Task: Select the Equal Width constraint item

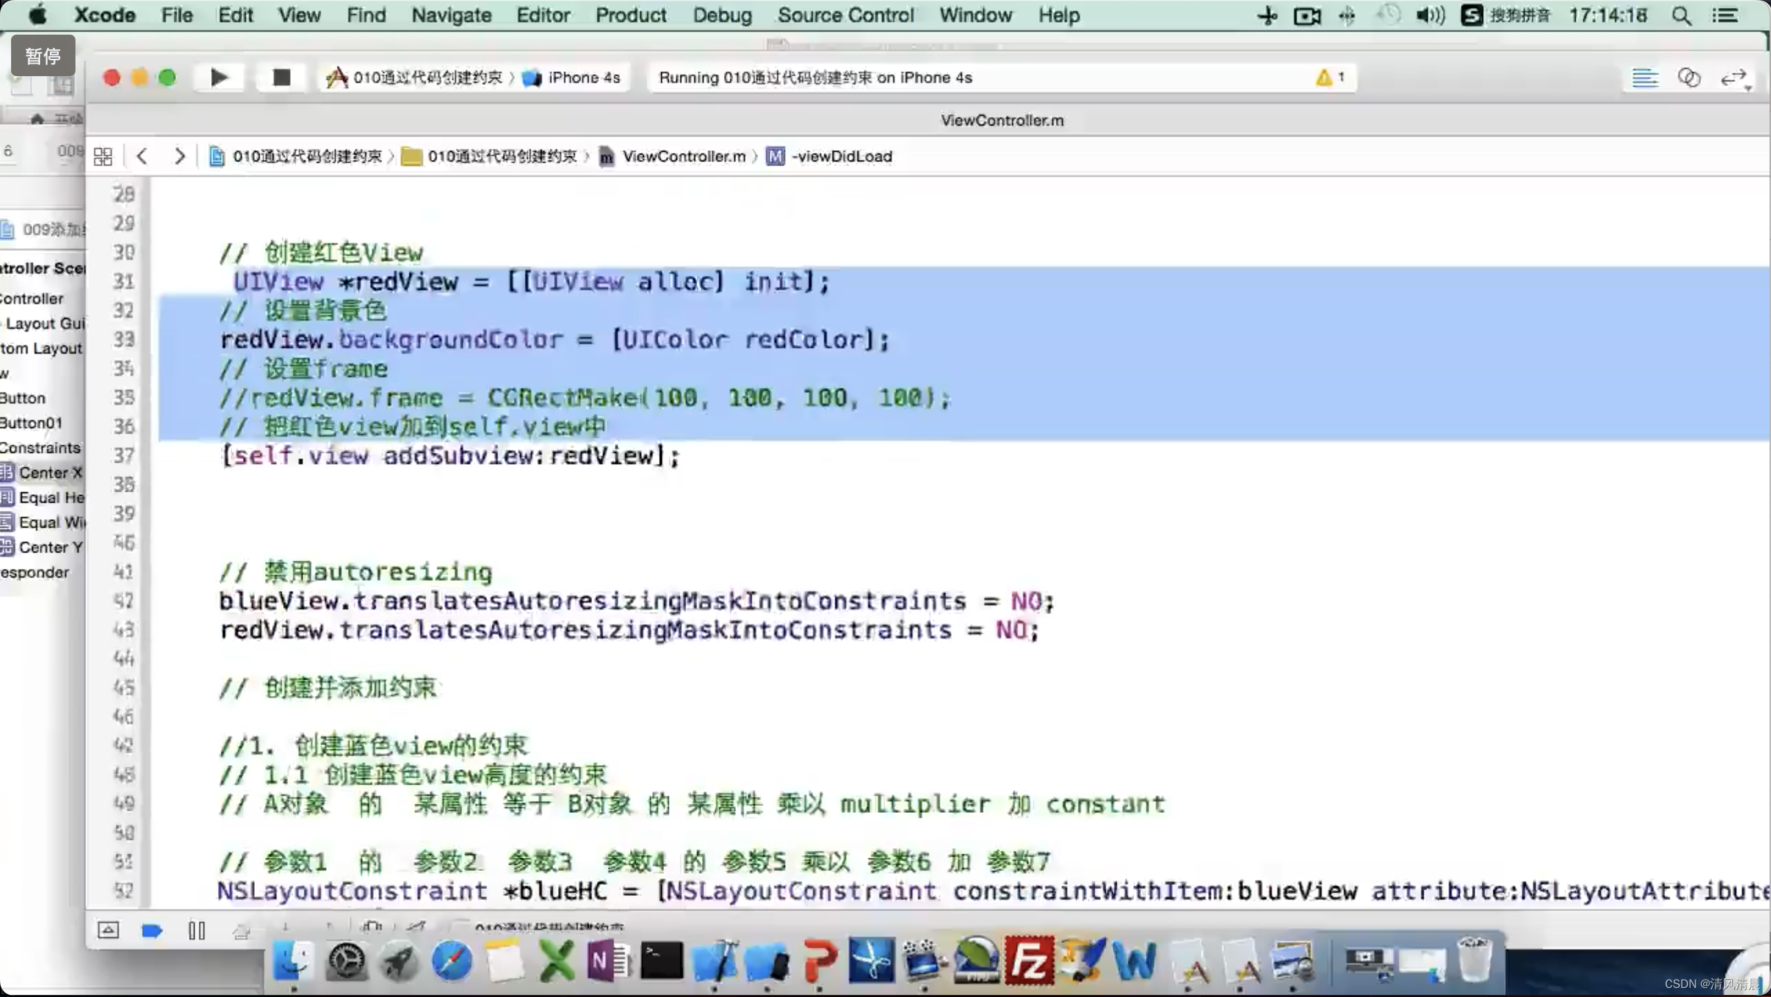Action: [x=50, y=523]
